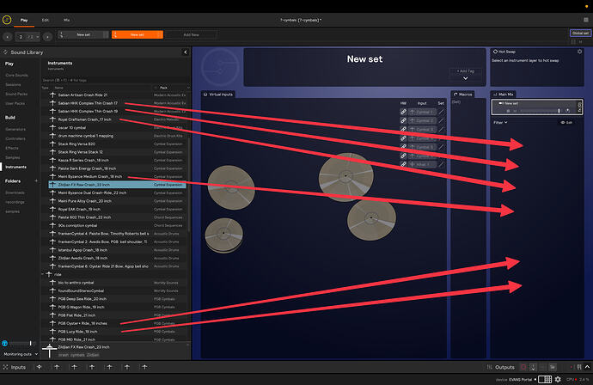The width and height of the screenshot is (593, 385).
Task: Toggle the Monitoring outs switch icon
Action: (4, 344)
